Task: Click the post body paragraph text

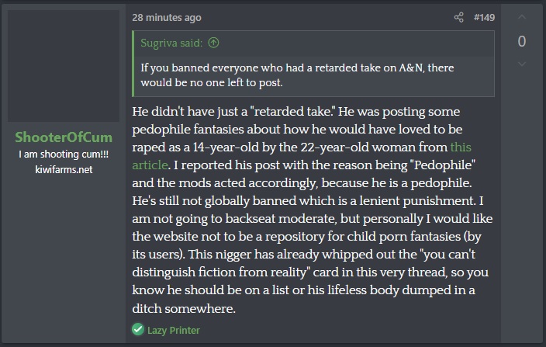Action: tap(310, 210)
